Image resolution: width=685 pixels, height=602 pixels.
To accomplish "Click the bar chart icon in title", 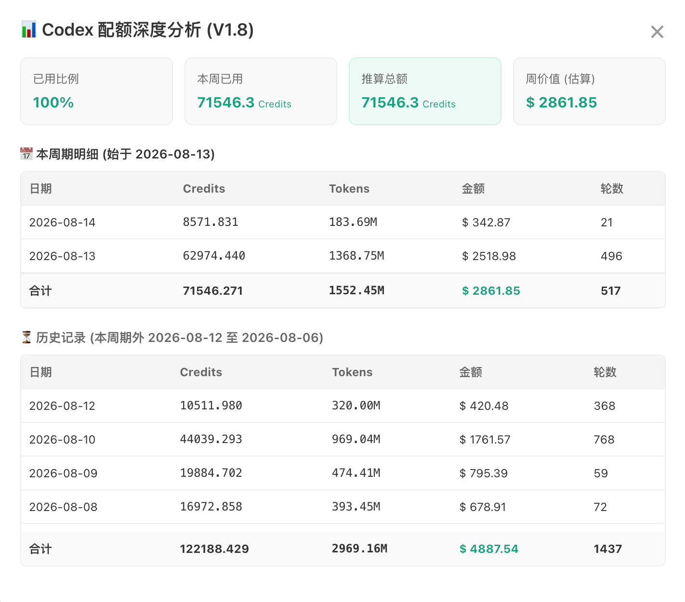I will [28, 29].
